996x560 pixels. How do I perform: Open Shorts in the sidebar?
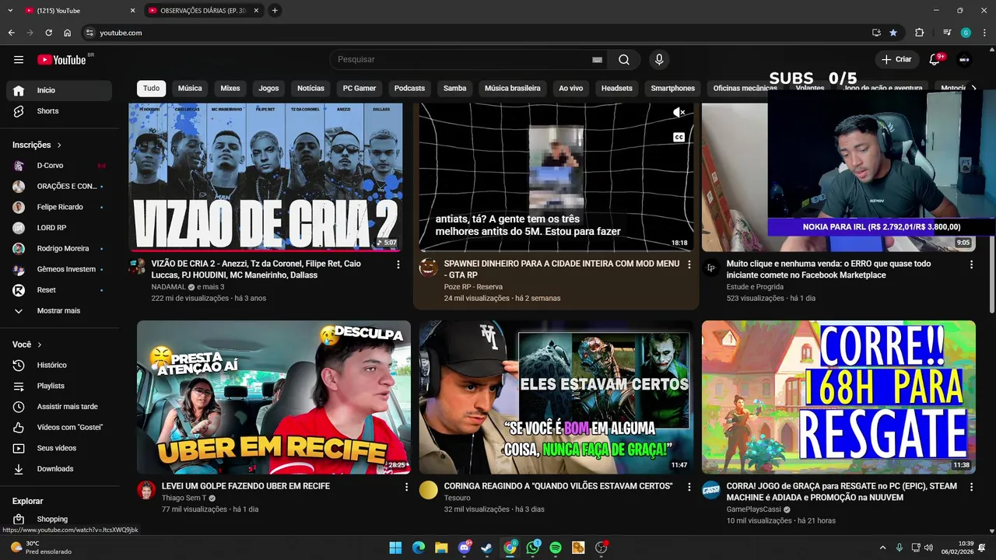58,111
